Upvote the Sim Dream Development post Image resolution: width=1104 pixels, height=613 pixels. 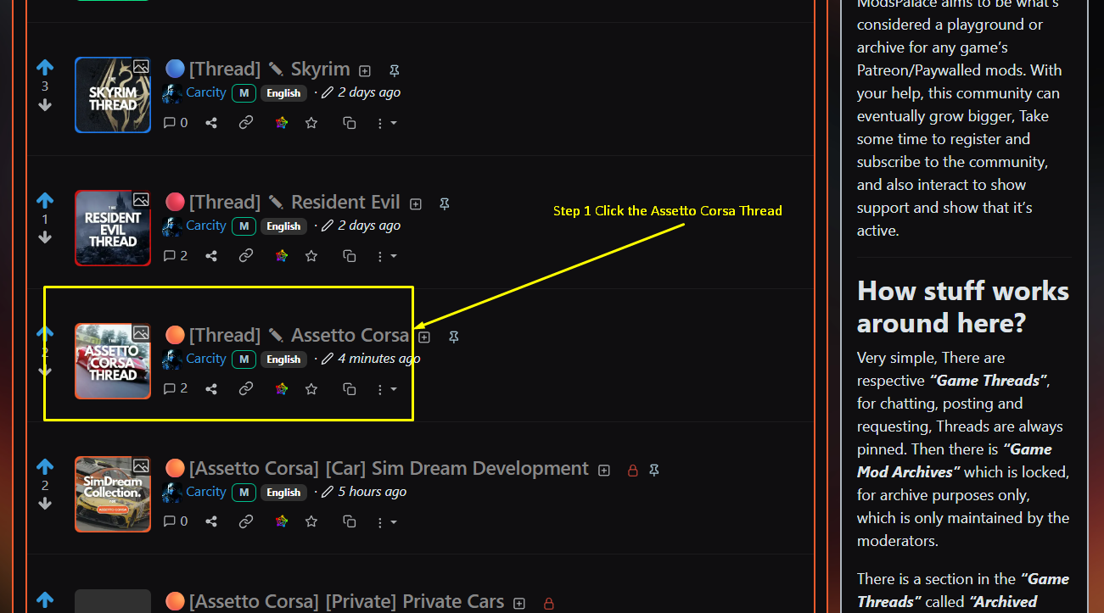[45, 466]
